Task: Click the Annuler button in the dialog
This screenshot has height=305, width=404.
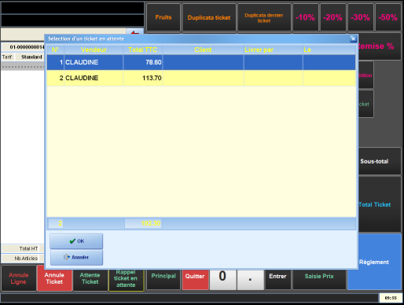Action: click(76, 257)
